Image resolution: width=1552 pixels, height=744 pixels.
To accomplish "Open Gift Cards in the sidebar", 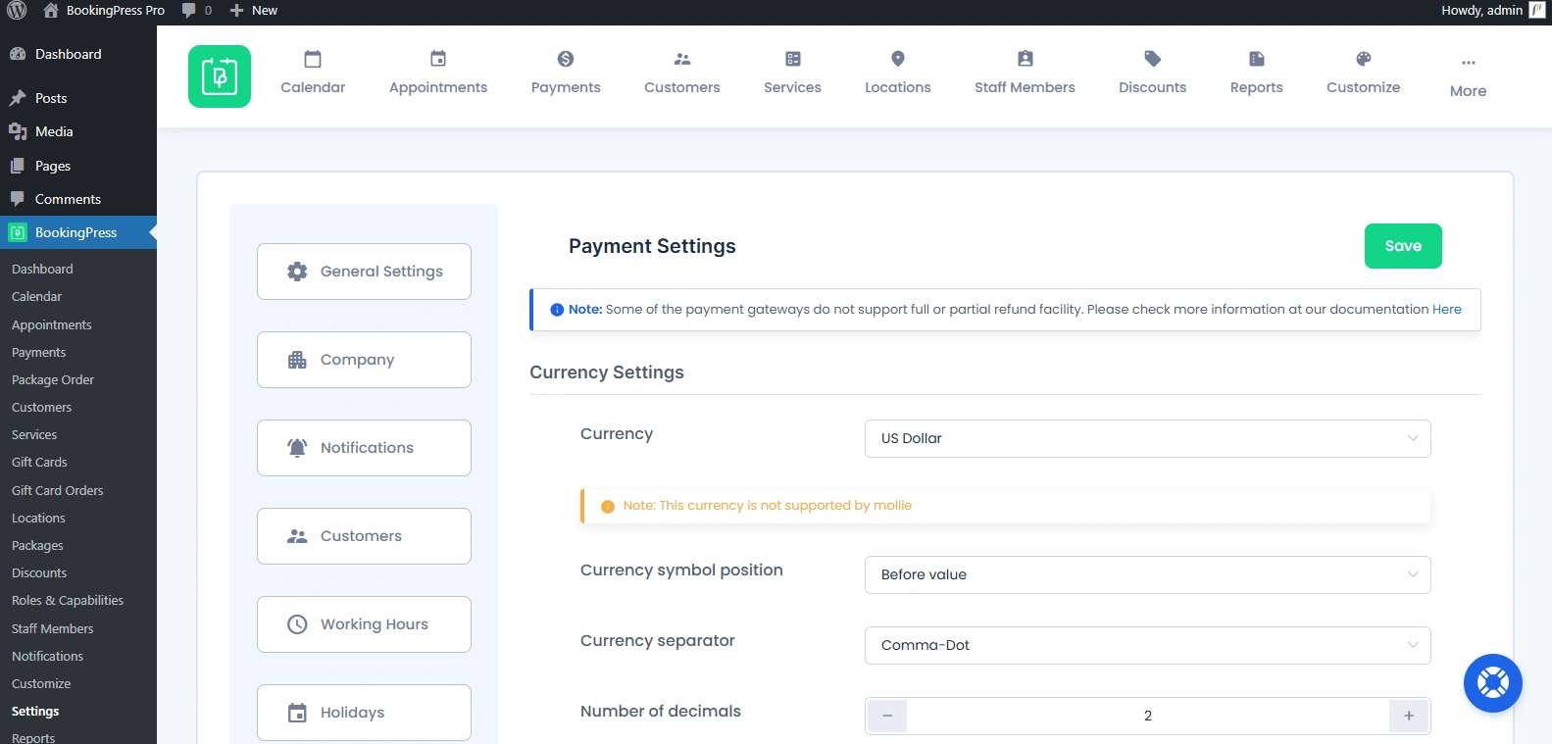I will pyautogui.click(x=39, y=462).
